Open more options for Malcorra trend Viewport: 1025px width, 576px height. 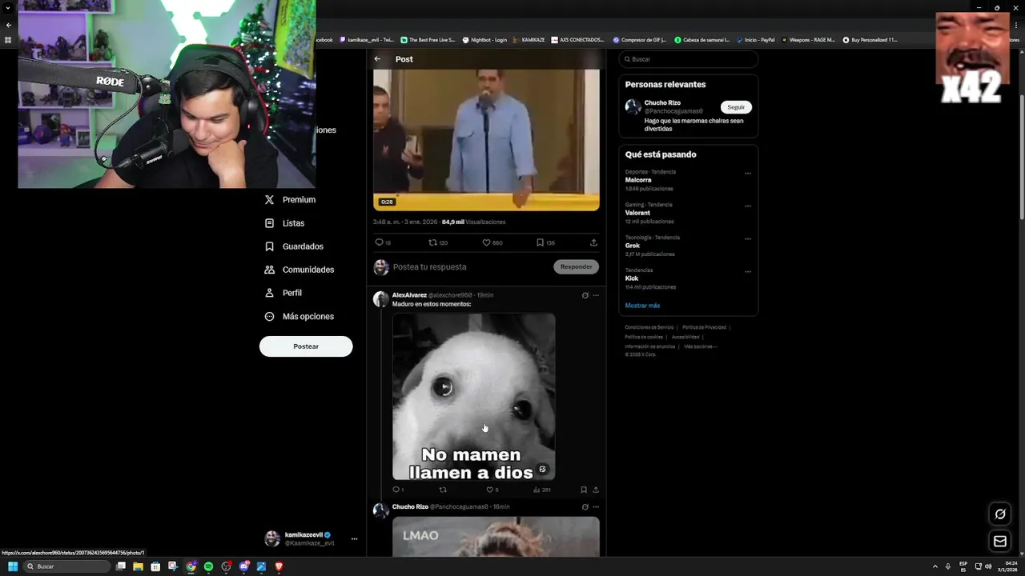[748, 173]
